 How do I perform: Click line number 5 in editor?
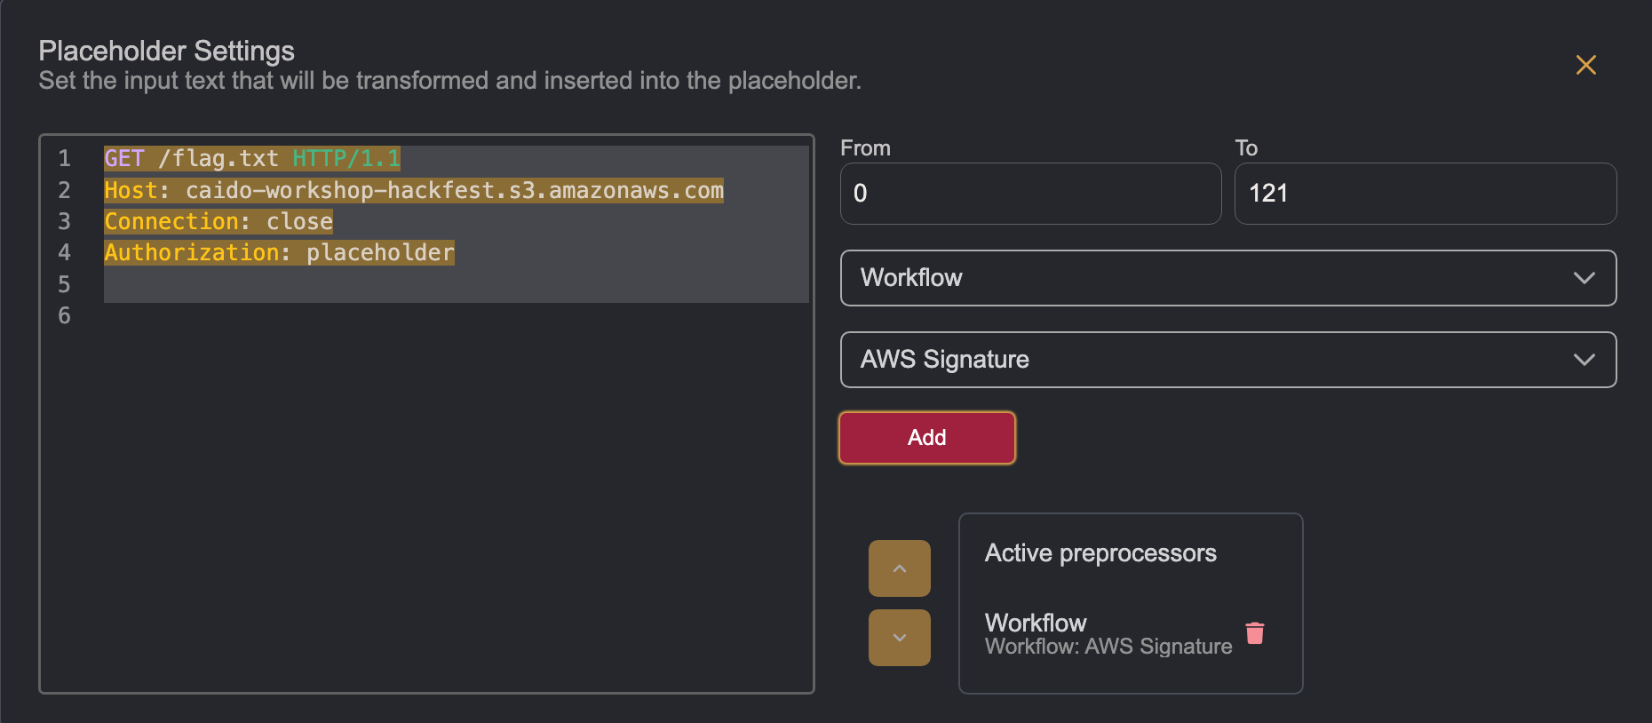(64, 284)
